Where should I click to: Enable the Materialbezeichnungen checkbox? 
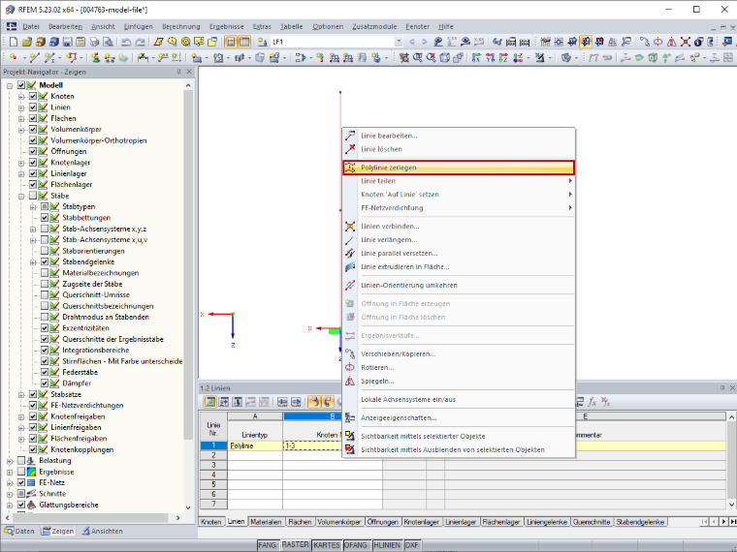coord(45,273)
